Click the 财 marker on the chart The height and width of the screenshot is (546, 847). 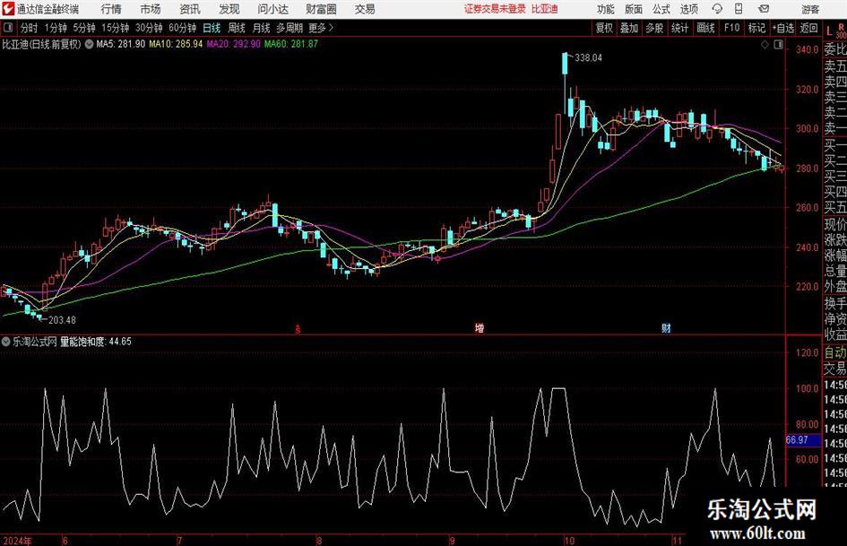[x=666, y=328]
